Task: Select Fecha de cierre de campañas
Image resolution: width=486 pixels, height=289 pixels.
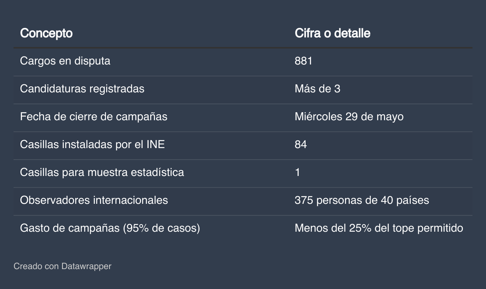Action: coord(94,117)
